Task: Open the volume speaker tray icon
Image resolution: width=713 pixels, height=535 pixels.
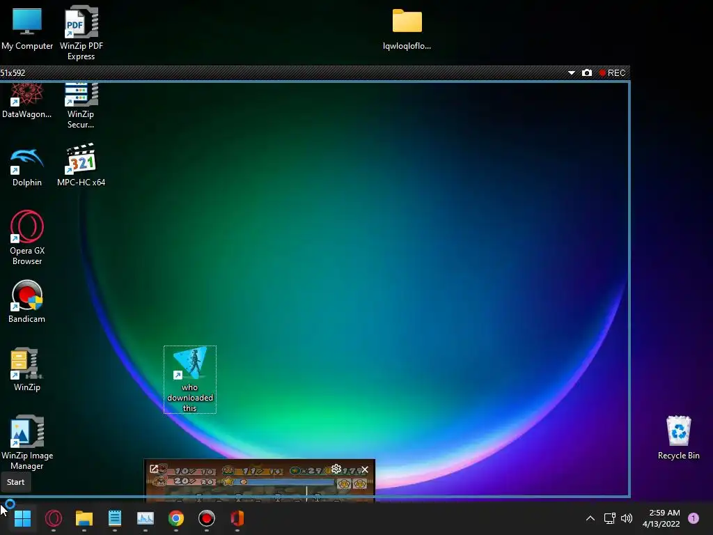Action: click(x=627, y=518)
